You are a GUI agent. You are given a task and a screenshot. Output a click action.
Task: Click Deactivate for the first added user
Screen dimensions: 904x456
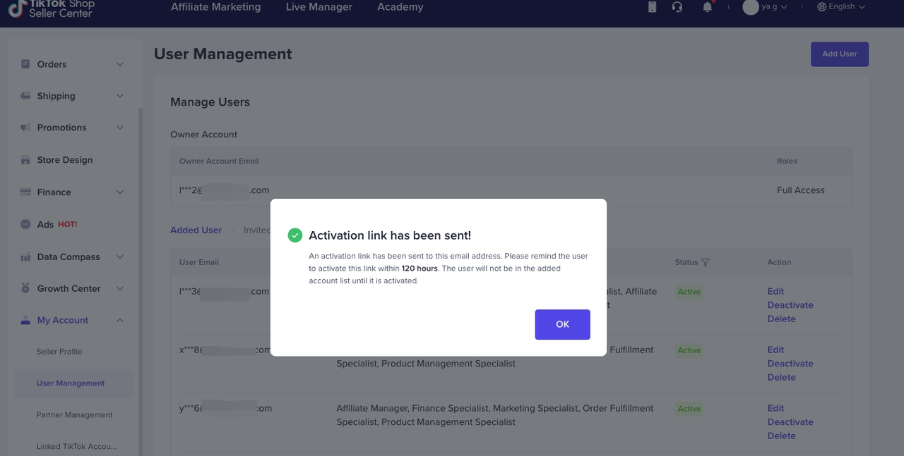click(x=790, y=305)
